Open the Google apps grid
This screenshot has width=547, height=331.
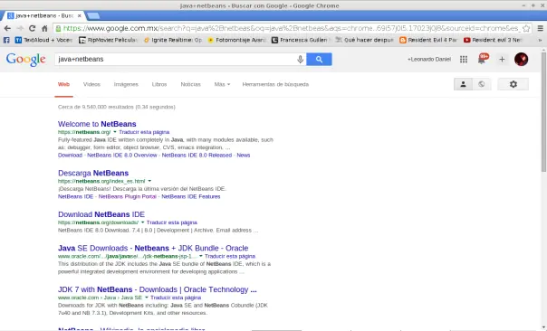tap(464, 59)
